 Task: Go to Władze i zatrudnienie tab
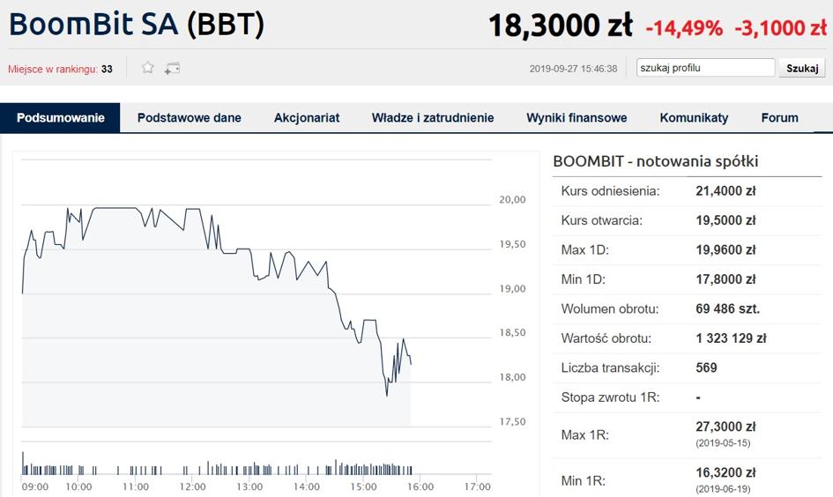point(433,118)
